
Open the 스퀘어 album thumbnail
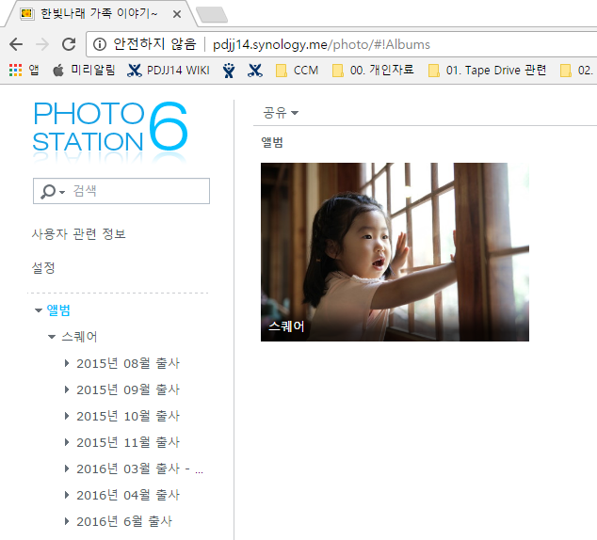pos(395,251)
